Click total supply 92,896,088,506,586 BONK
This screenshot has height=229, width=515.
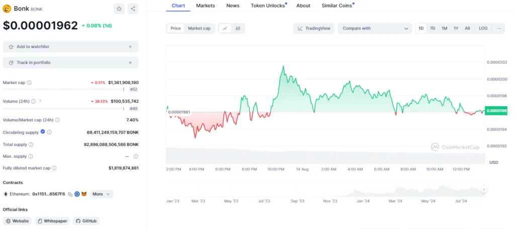pos(111,144)
